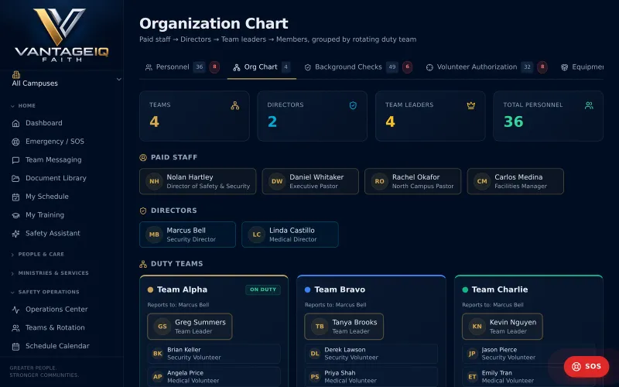Select Tanya Brooks team leader card
Viewport: 619px width, 387px height.
(344, 327)
